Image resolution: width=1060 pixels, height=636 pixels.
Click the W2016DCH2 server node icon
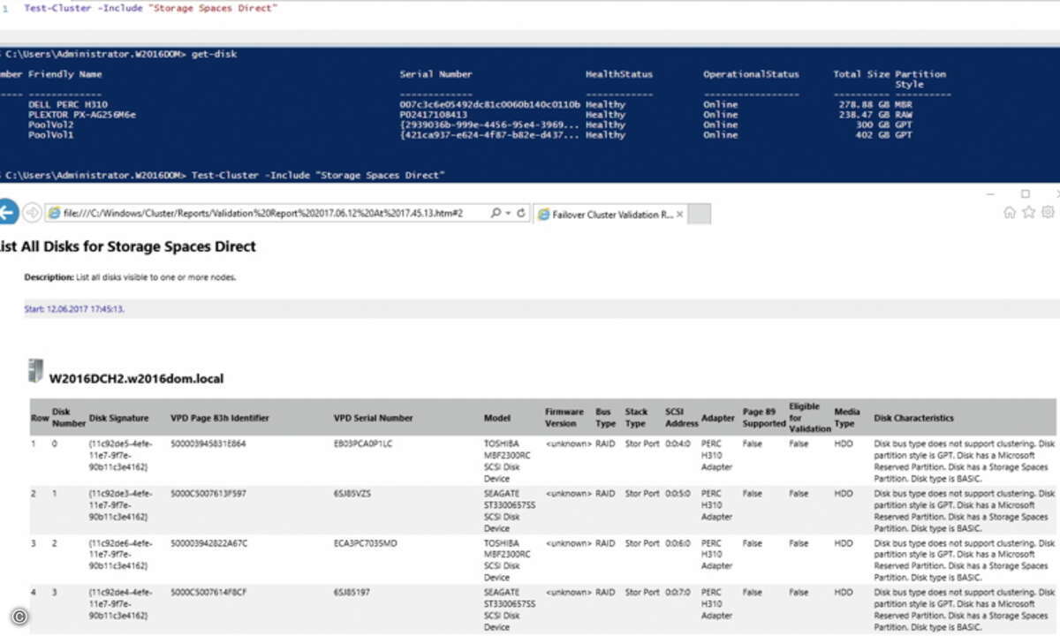click(35, 371)
